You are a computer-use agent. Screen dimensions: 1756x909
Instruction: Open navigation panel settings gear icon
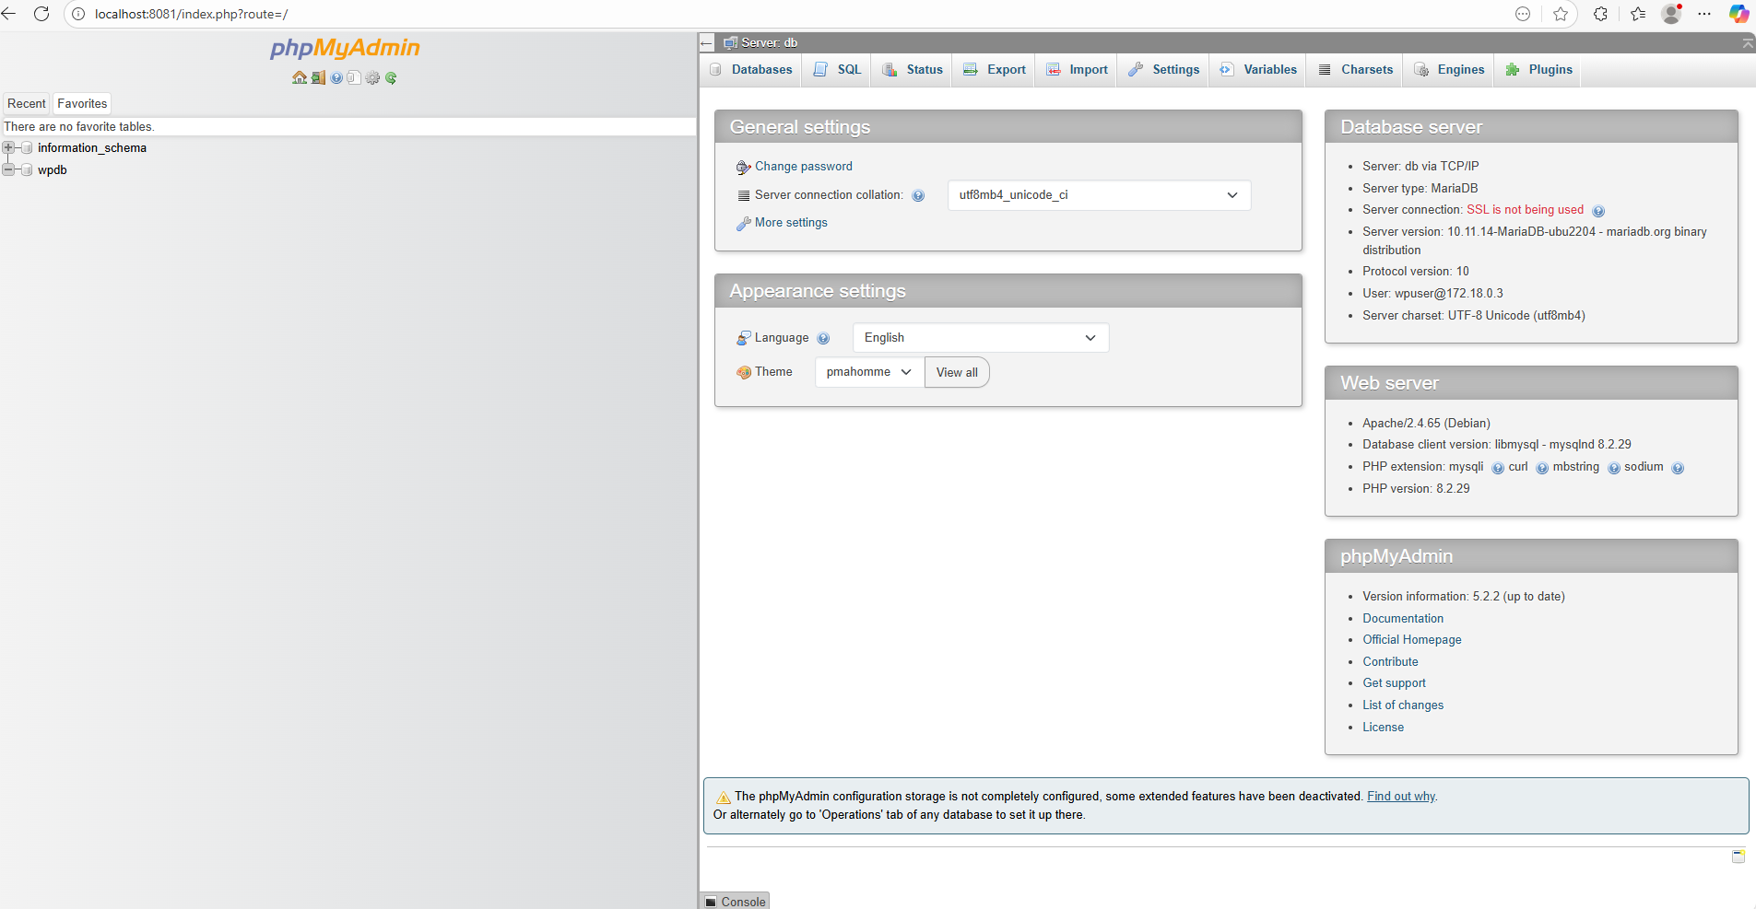[372, 78]
